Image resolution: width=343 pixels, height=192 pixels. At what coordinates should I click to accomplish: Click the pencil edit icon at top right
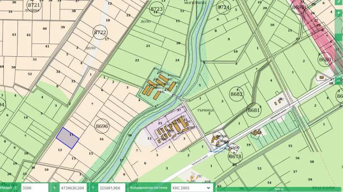tap(340, 2)
